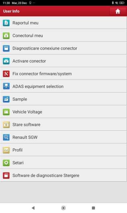Open the Stare software menu item

click(63, 124)
